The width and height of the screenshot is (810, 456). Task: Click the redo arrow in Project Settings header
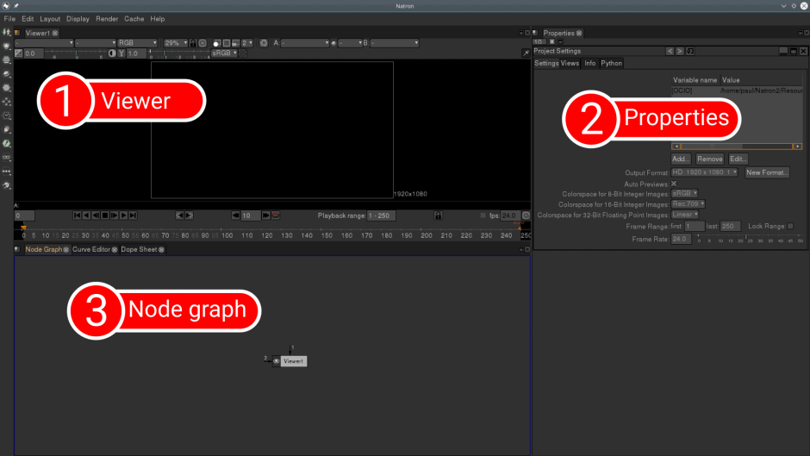680,52
